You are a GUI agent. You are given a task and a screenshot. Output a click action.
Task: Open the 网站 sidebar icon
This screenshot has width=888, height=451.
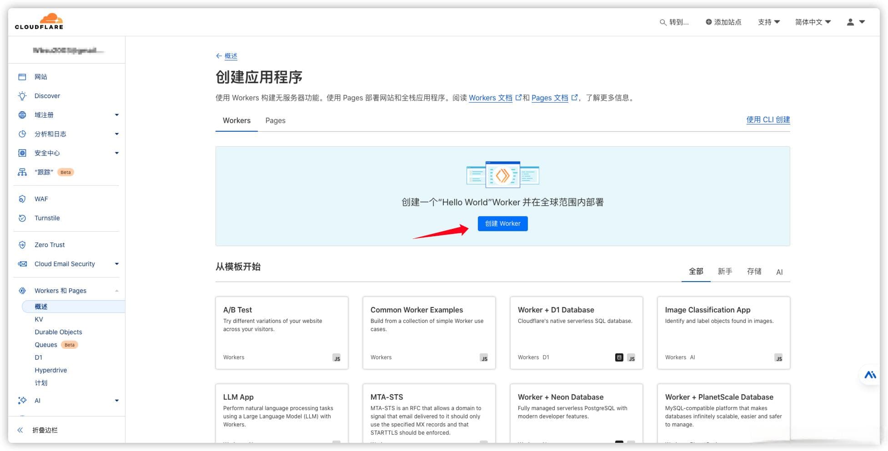22,77
